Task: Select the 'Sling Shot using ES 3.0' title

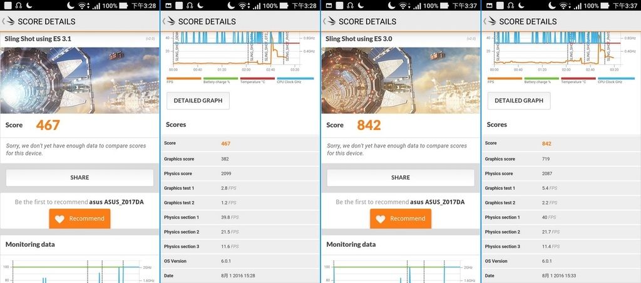Action: pos(359,39)
